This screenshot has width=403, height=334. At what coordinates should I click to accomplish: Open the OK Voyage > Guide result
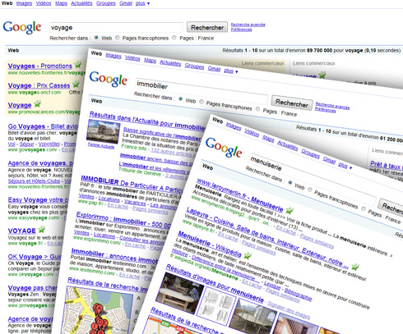pyautogui.click(x=35, y=257)
